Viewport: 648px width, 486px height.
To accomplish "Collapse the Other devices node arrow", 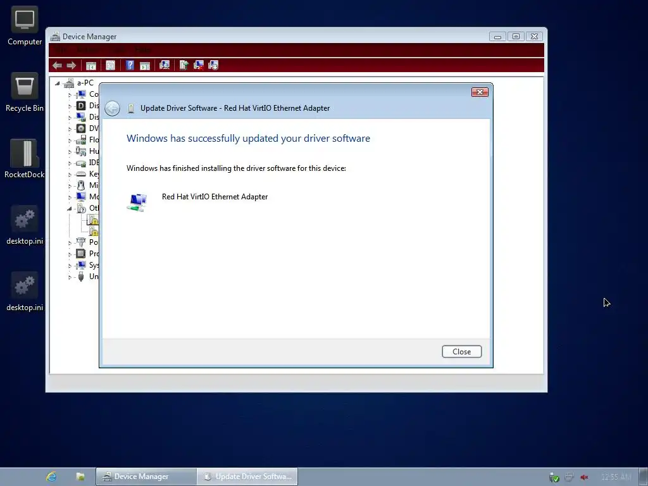I will coord(70,209).
